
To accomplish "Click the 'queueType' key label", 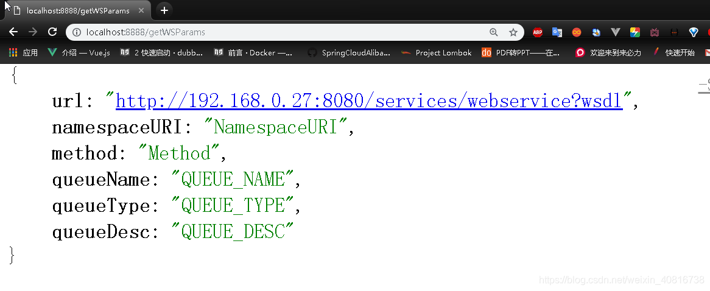I will [x=102, y=206].
